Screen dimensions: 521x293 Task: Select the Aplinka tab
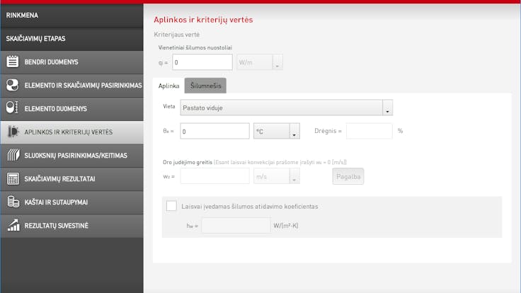pyautogui.click(x=168, y=86)
